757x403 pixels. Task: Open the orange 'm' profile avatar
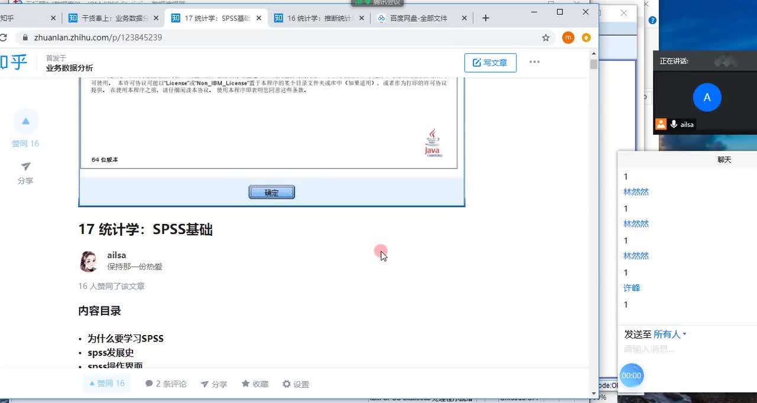coord(568,38)
